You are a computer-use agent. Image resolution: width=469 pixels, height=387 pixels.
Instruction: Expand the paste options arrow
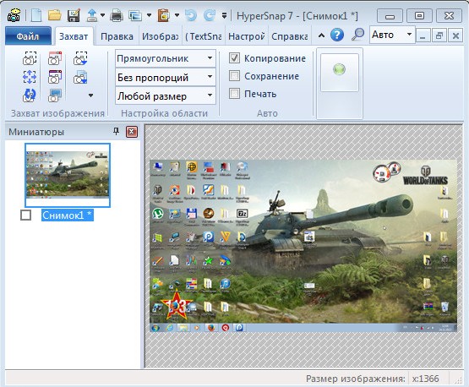(177, 15)
